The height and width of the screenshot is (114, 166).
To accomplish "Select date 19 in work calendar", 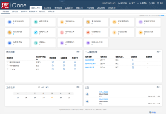I will [52, 97].
